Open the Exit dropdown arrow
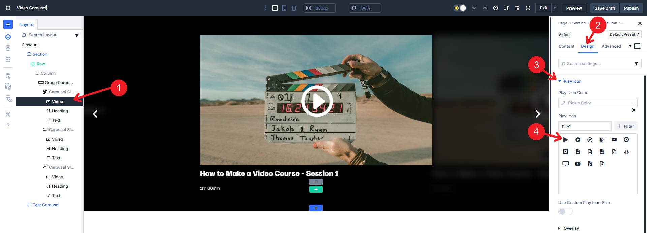This screenshot has height=233, width=647. (x=554, y=8)
